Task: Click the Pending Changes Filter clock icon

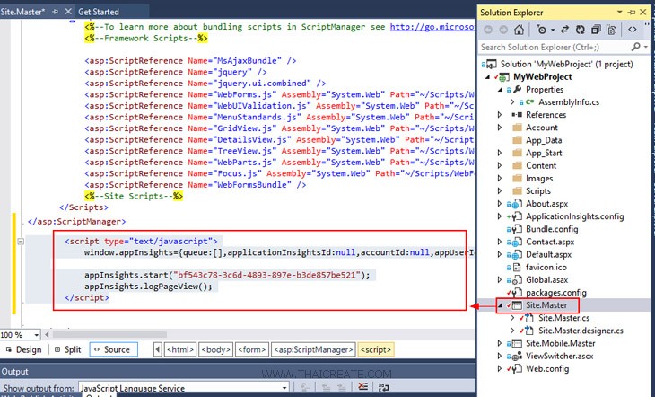Action: (x=542, y=30)
